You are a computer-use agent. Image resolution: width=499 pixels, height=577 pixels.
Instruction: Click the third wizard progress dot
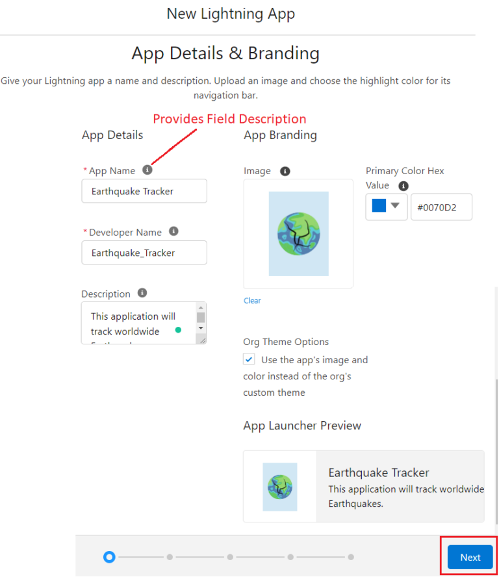(230, 557)
